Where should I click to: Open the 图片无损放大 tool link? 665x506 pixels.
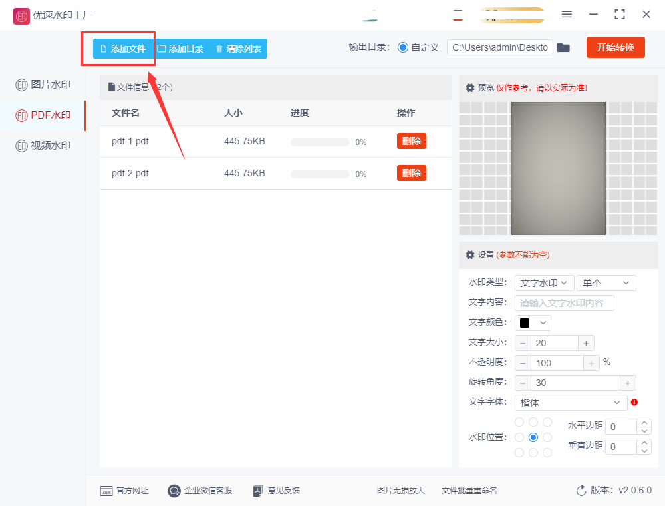coord(401,491)
